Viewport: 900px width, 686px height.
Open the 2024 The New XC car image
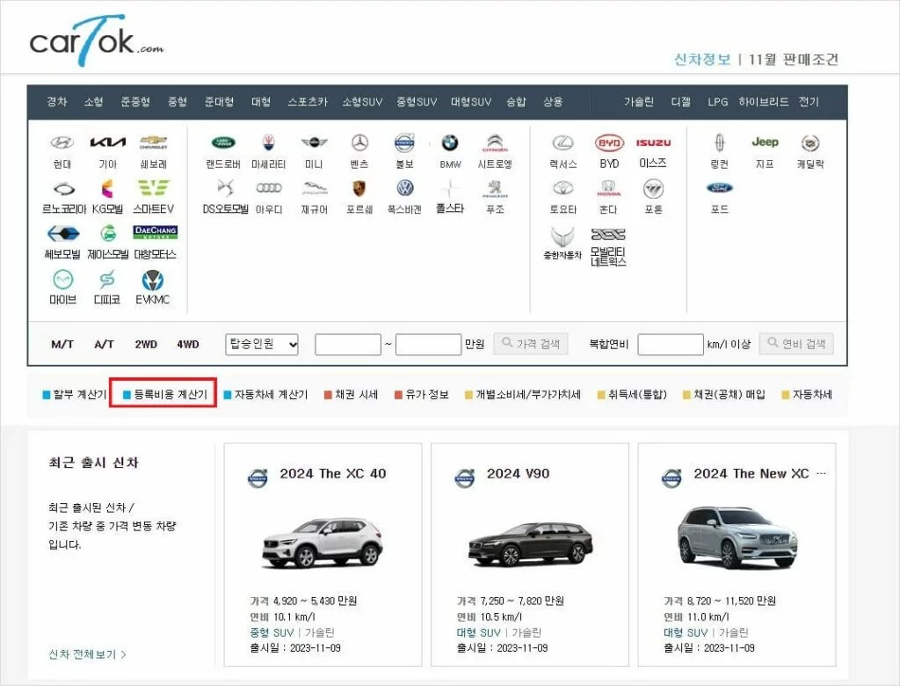point(737,537)
